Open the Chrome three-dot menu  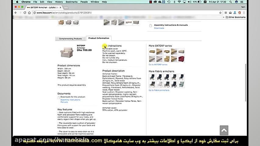pyautogui.click(x=244, y=12)
